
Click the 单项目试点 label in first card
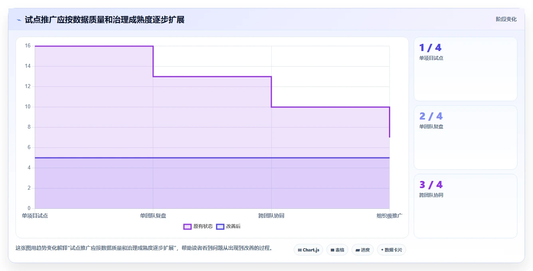pos(431,58)
